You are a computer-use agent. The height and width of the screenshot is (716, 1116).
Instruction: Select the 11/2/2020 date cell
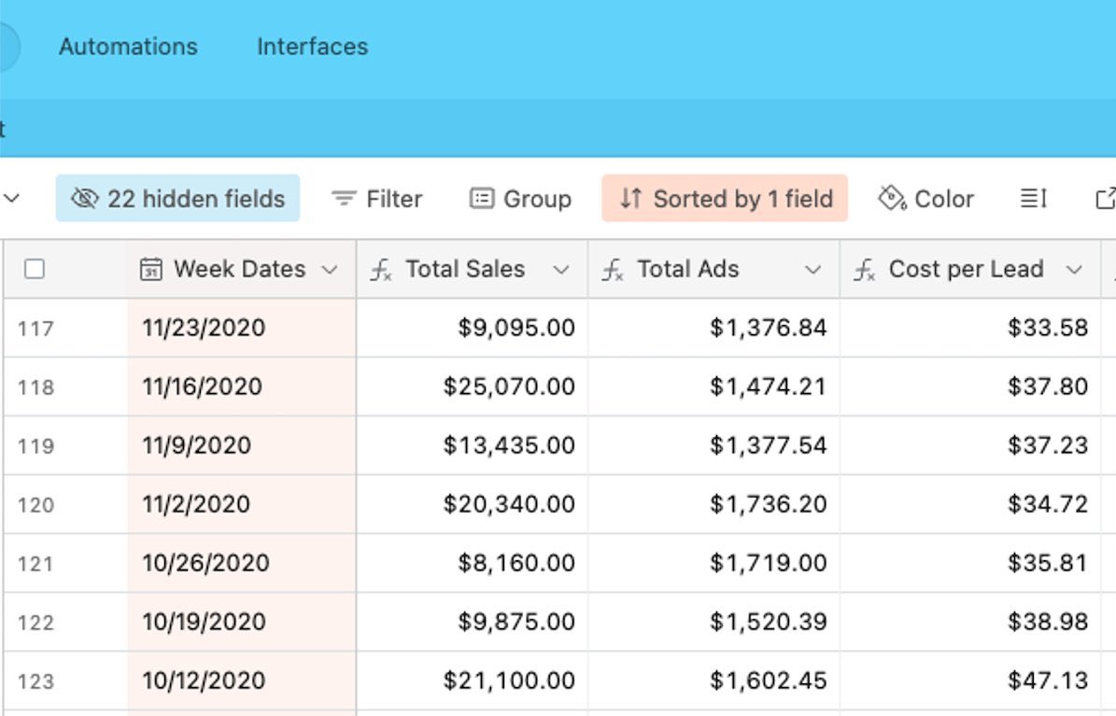[x=242, y=505]
